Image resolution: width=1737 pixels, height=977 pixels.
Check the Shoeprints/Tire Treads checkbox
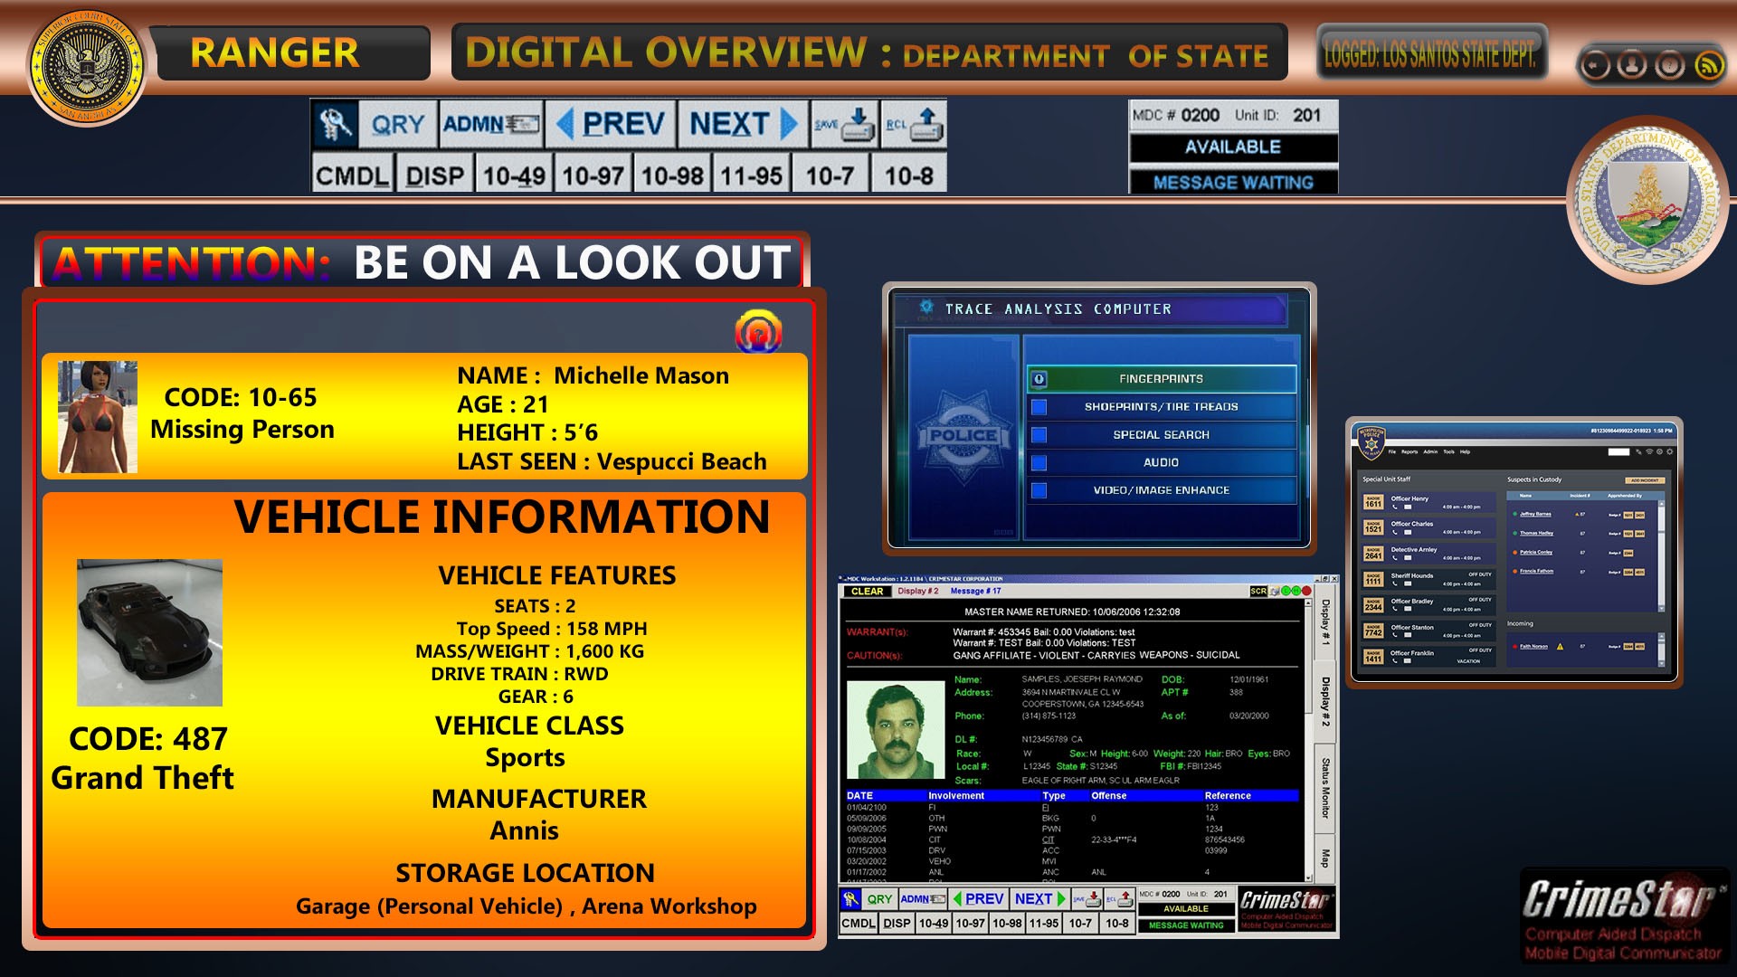click(x=1039, y=407)
